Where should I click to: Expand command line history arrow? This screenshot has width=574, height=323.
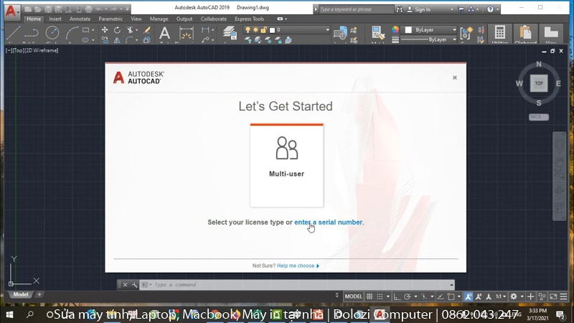451,284
